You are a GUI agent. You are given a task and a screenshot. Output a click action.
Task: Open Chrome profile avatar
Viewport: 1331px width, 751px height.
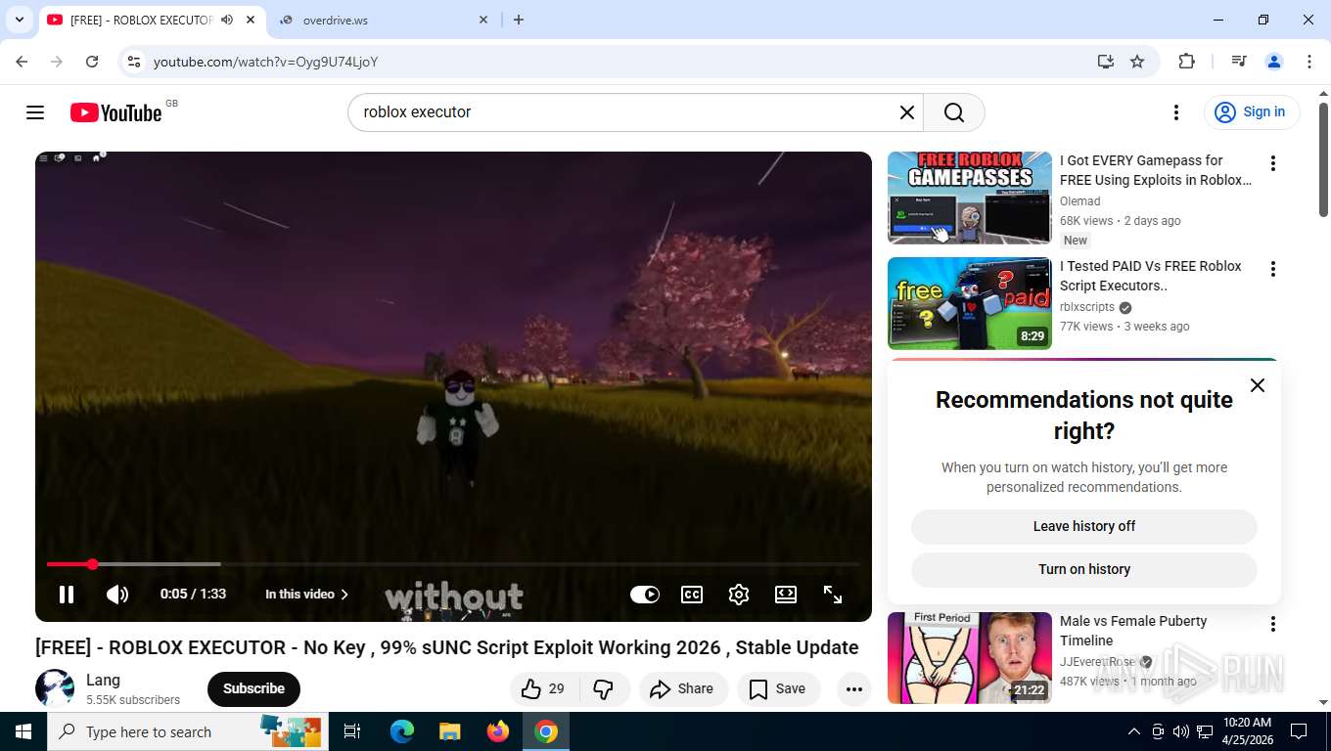1274,62
